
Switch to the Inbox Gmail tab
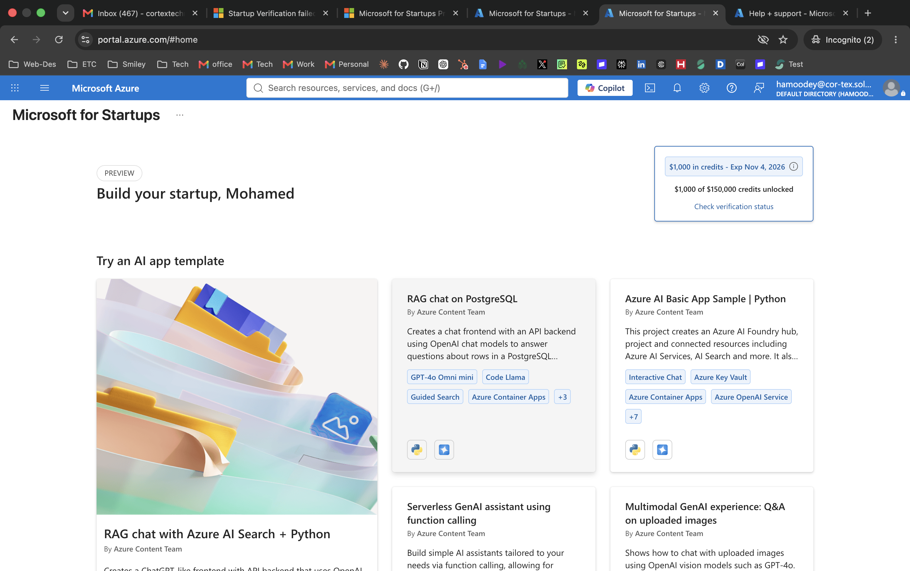tap(140, 13)
